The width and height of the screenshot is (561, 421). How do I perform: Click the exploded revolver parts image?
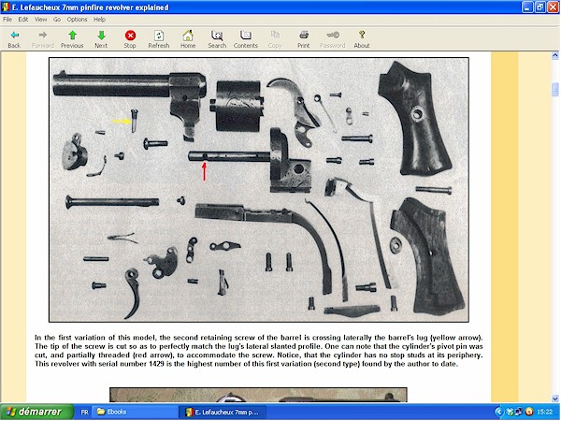259,190
